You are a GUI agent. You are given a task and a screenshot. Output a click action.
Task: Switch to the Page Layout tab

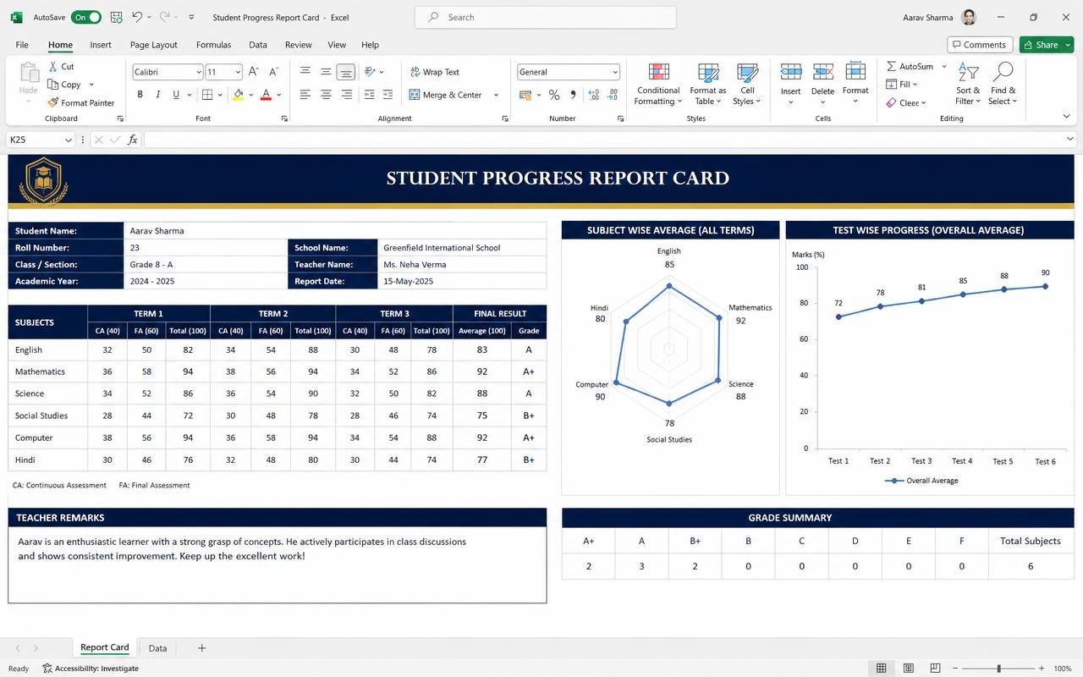tap(154, 45)
